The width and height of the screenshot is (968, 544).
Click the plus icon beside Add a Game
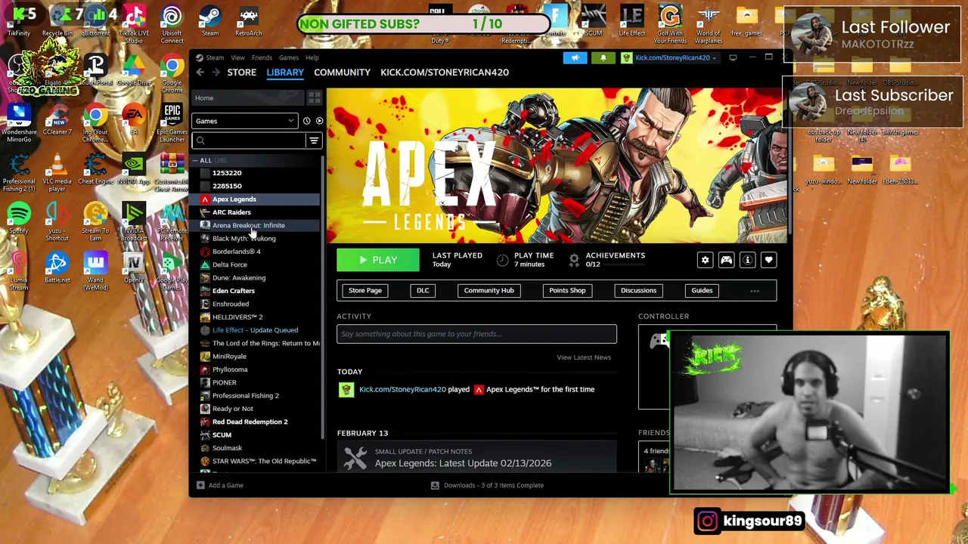pos(200,485)
